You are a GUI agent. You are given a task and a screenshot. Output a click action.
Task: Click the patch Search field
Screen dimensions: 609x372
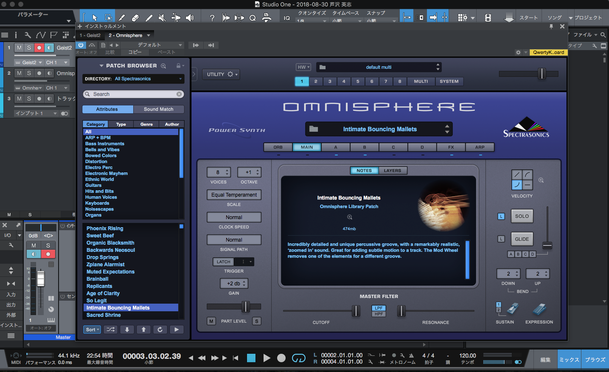tap(133, 94)
